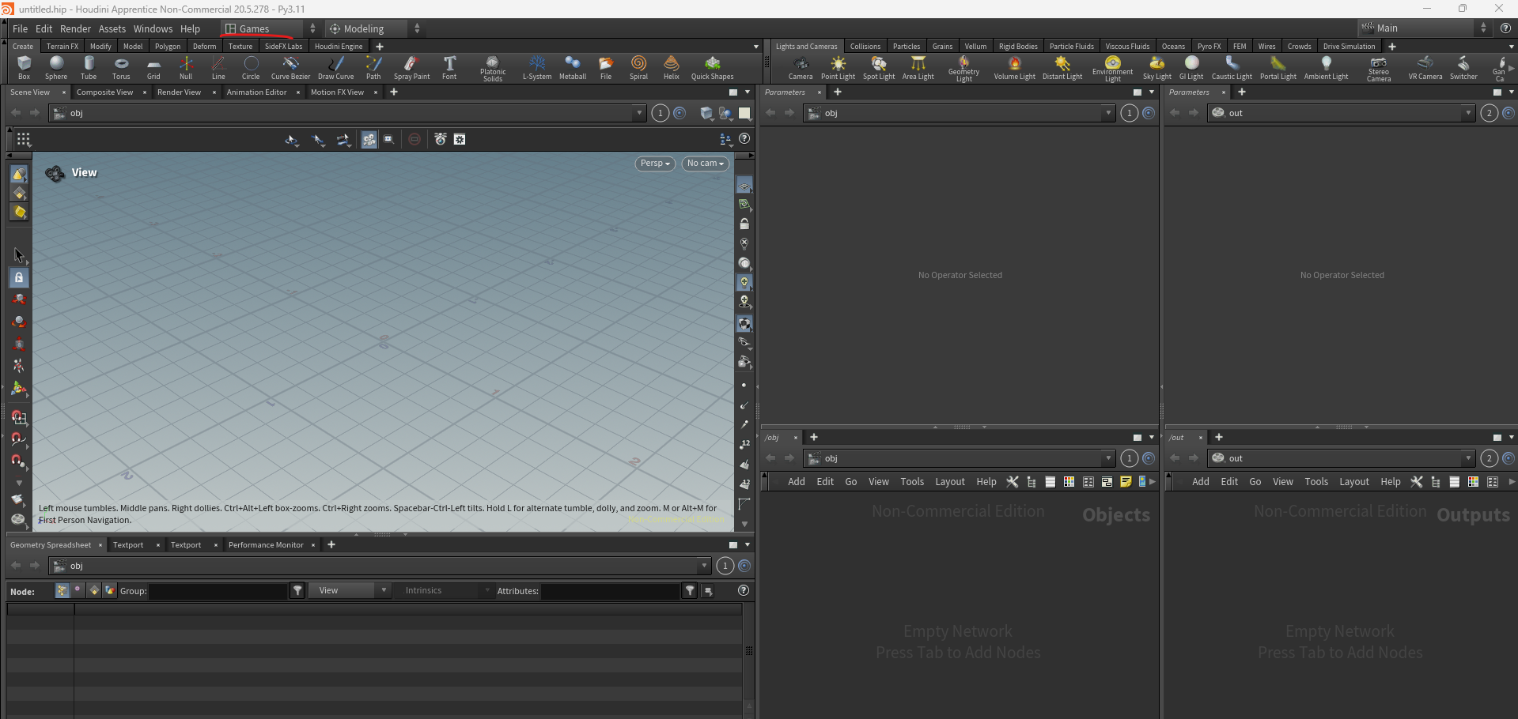Select the Sphere shelf tool
The width and height of the screenshot is (1518, 719).
[56, 68]
